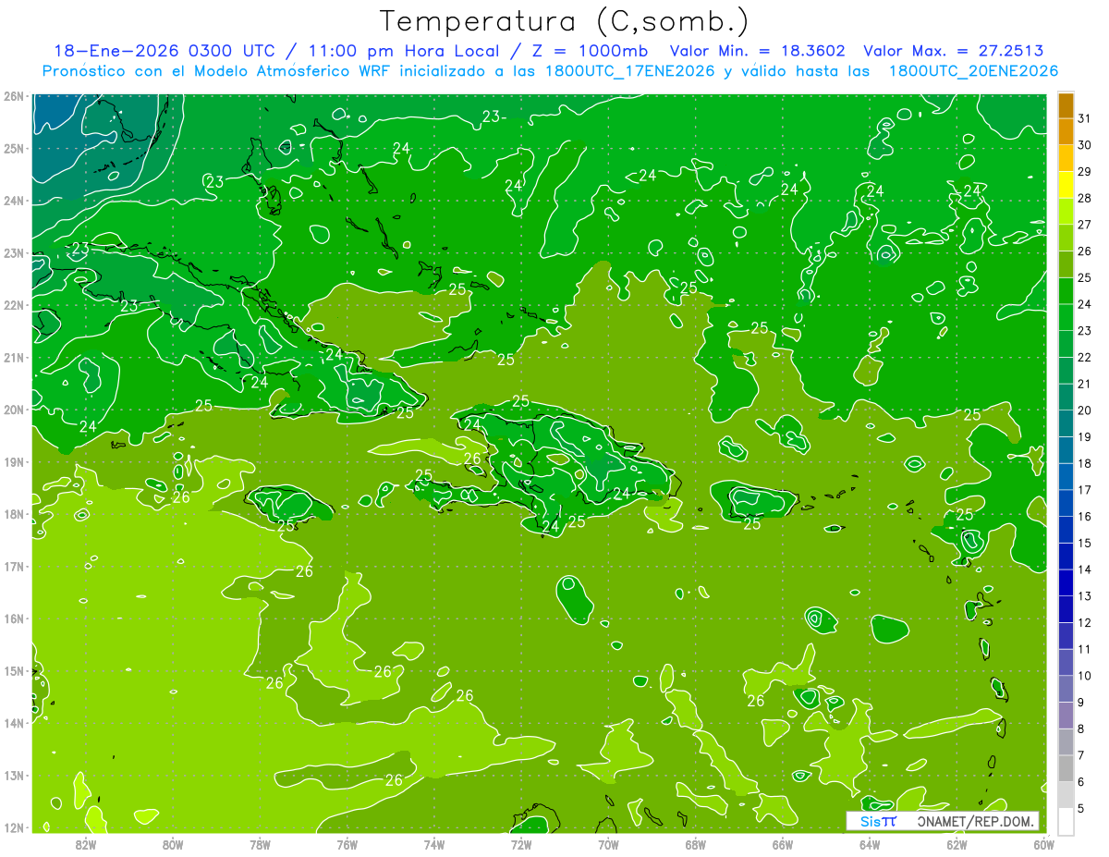Click the "1800UTC_20ENE2026" valid-until time text
Image resolution: width=1109 pixels, height=857 pixels.
(x=973, y=71)
